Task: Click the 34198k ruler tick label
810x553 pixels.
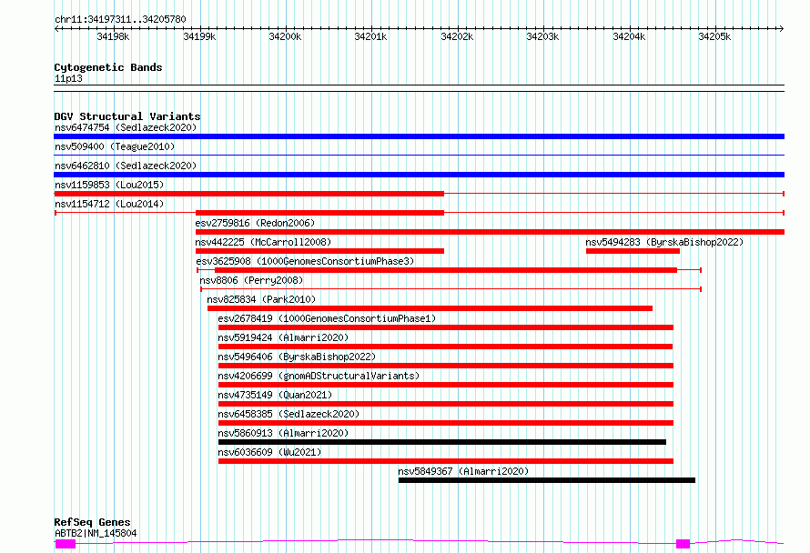Action: [x=113, y=36]
